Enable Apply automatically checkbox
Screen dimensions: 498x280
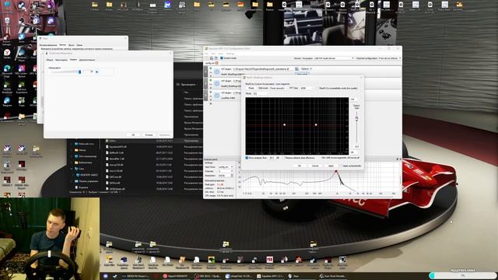coord(342,166)
